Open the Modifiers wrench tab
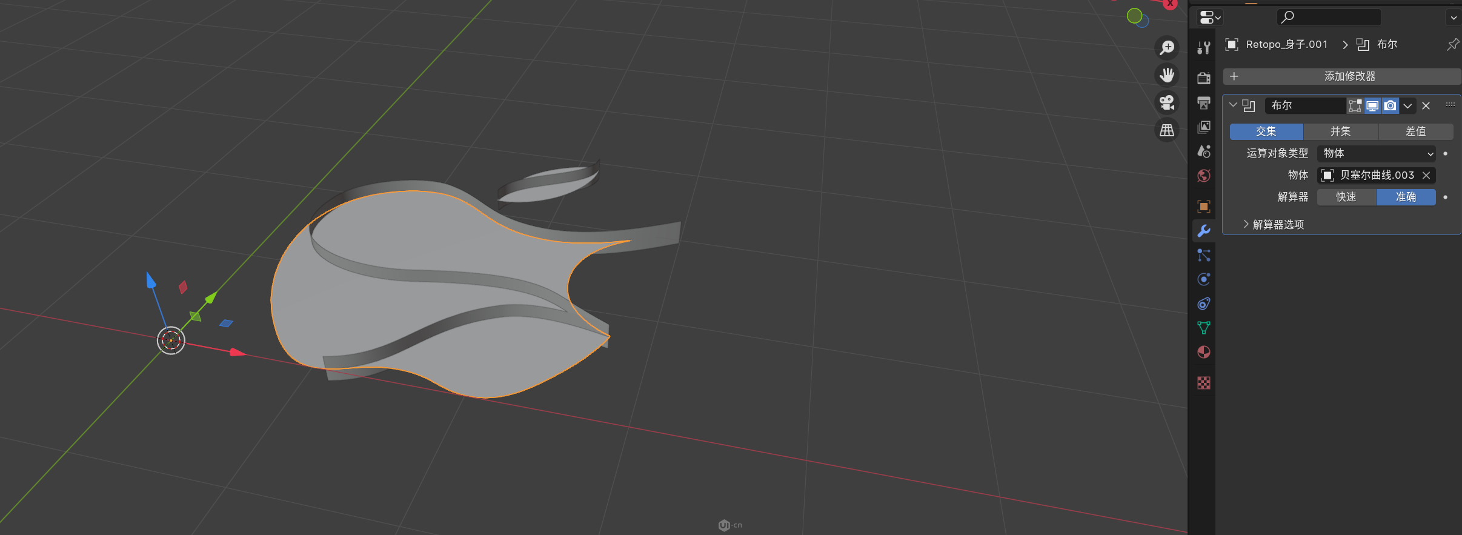This screenshot has width=1462, height=535. click(x=1204, y=231)
